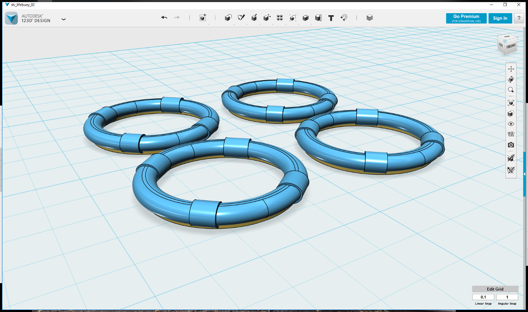This screenshot has width=528, height=312.
Task: Select the Pan navigation tool
Action: (511, 69)
